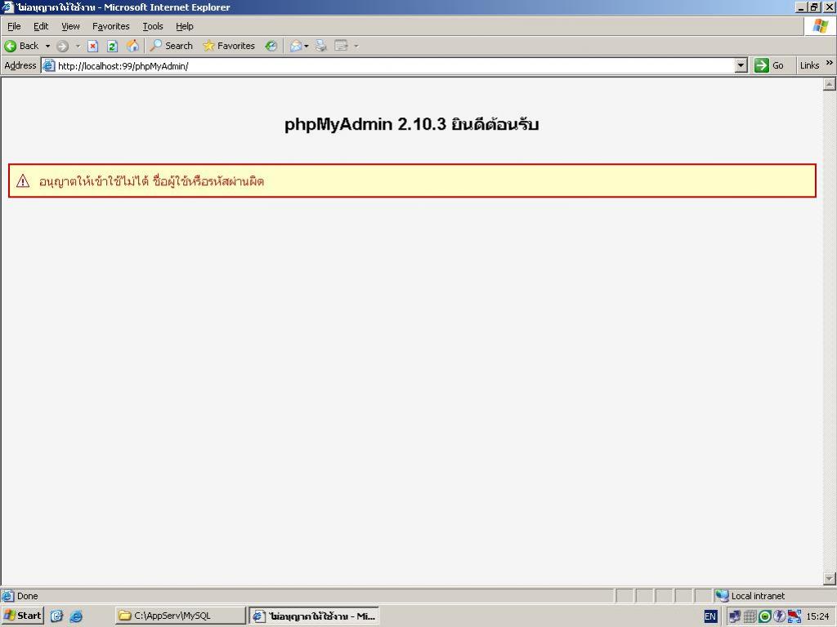Screen dimensions: 837x627
Task: Click the Back navigation button
Action: pyautogui.click(x=21, y=46)
